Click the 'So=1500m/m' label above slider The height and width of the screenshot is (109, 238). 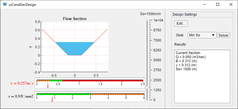coord(150,14)
